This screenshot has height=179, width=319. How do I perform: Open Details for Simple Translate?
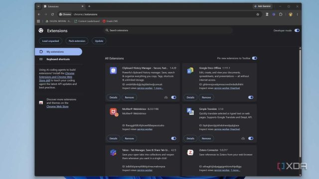190,138
